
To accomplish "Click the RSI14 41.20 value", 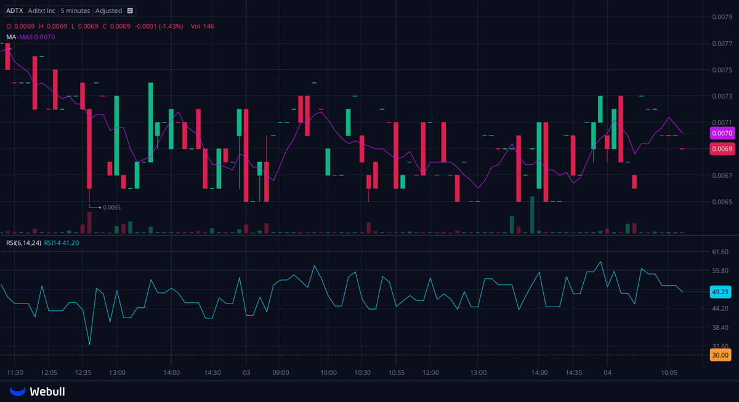I will [61, 243].
